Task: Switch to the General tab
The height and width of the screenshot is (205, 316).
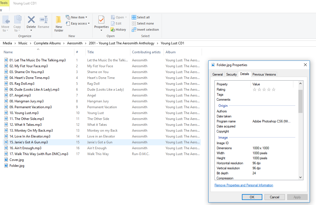Action: point(218,74)
